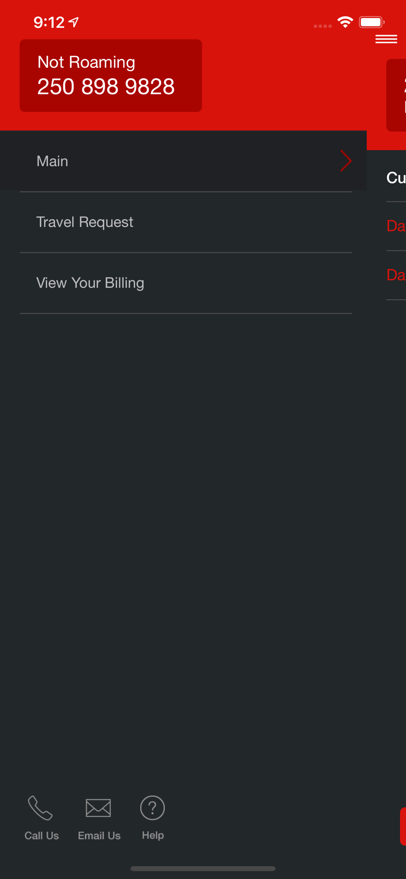Tap the location arrow beside the time
Image resolution: width=406 pixels, height=879 pixels.
point(74,22)
